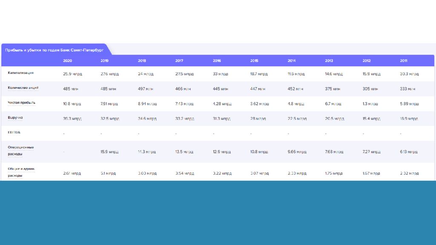Screen dimensions: 436x245
Task: Select the EBITDA row label
Action: point(14,132)
